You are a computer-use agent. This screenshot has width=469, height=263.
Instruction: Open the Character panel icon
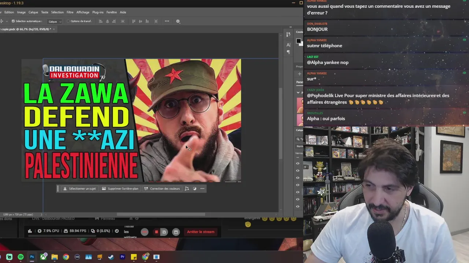(288, 45)
